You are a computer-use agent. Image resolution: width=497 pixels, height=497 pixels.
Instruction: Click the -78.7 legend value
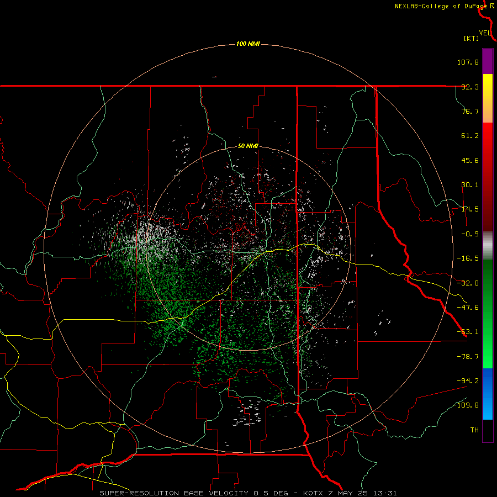tap(468, 357)
